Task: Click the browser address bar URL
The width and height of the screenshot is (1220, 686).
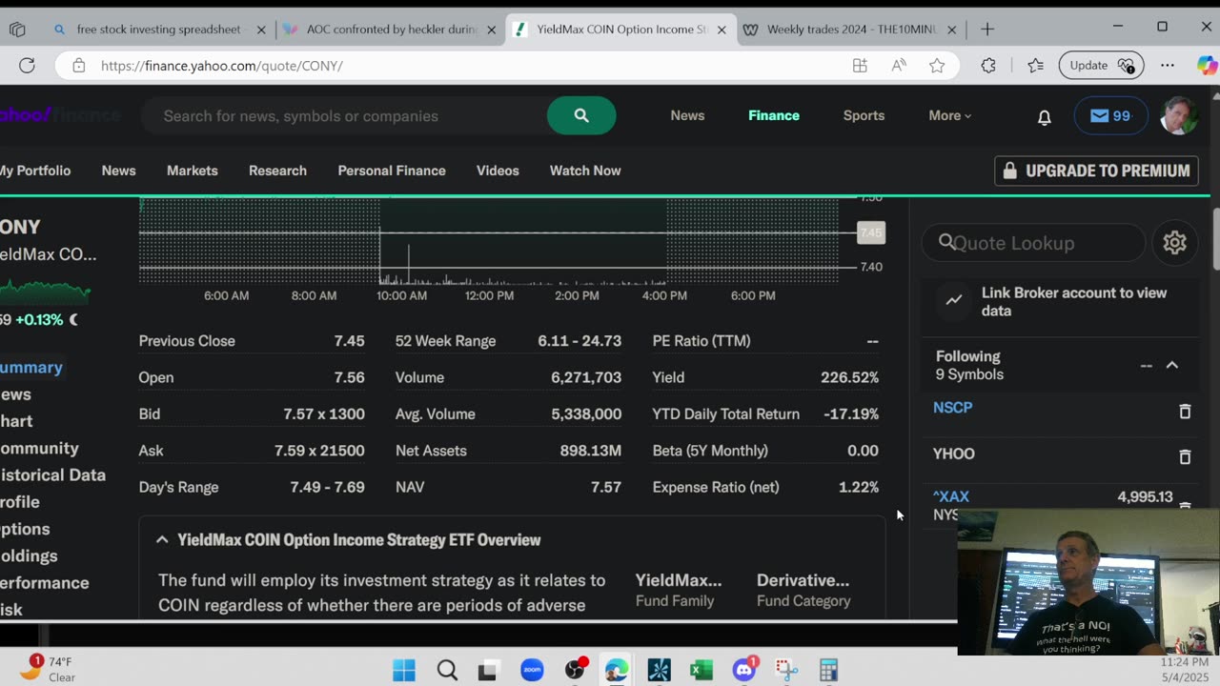Action: [x=221, y=66]
